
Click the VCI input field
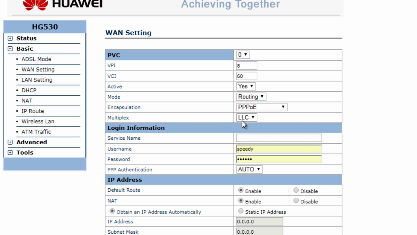click(x=247, y=76)
